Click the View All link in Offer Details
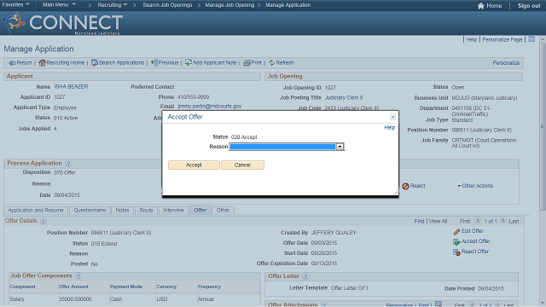546x307 pixels. point(438,221)
